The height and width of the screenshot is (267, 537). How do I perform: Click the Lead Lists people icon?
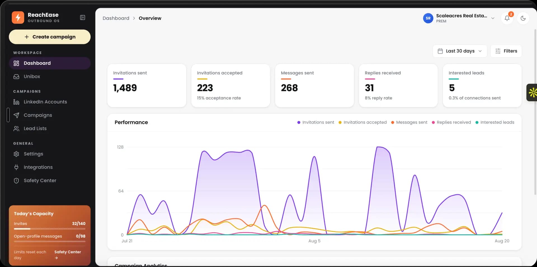pyautogui.click(x=16, y=129)
